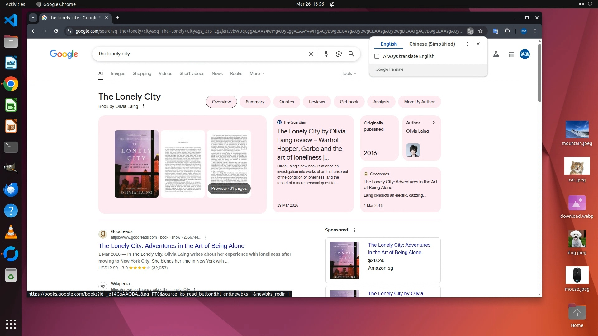Clear the search box with X icon
The height and width of the screenshot is (336, 598).
click(311, 54)
